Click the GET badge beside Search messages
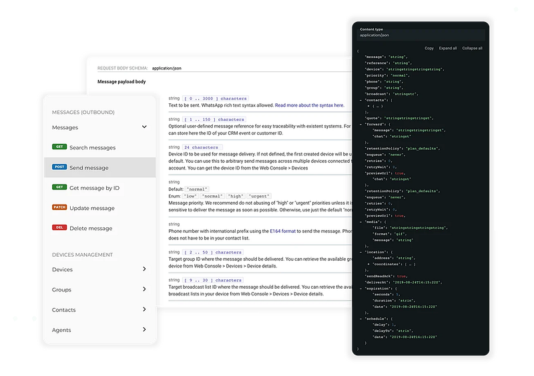Screen dimensions: 534x376 [59, 147]
